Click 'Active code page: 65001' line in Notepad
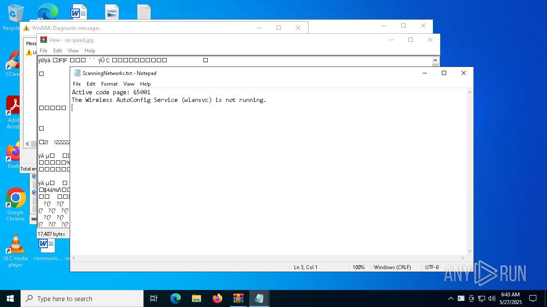This screenshot has width=547, height=307. pos(111,92)
